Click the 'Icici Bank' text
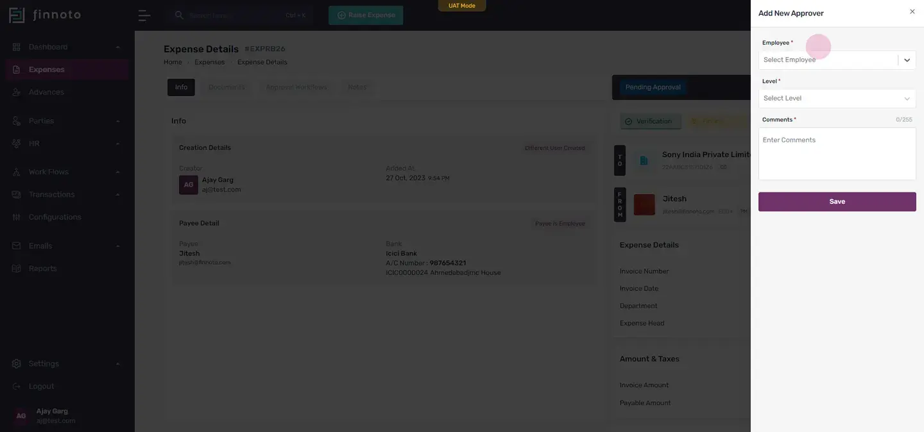 (x=401, y=254)
